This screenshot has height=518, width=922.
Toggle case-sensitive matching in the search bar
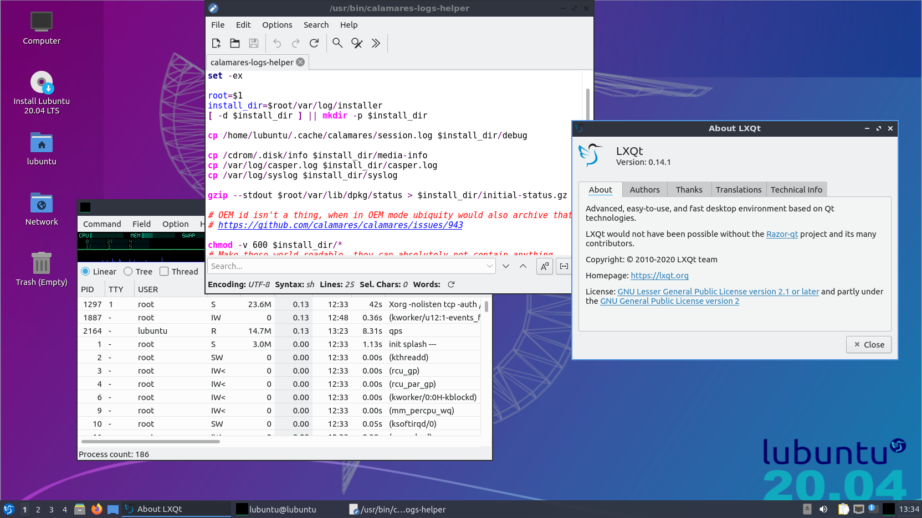click(544, 266)
